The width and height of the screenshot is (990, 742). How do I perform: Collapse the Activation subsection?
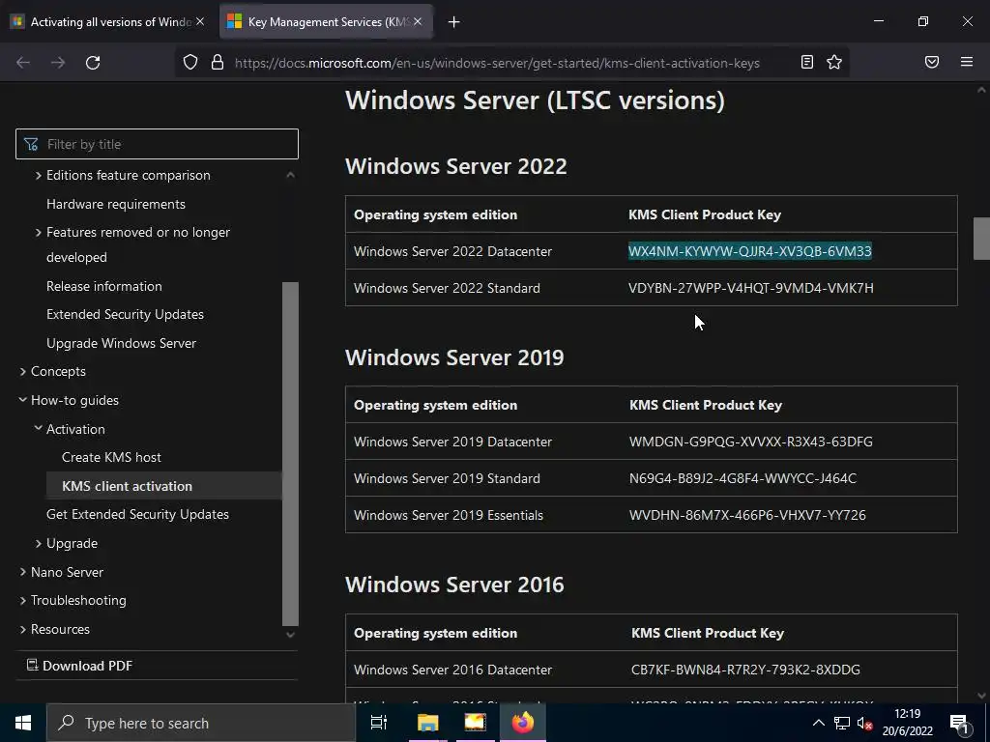pyautogui.click(x=39, y=428)
